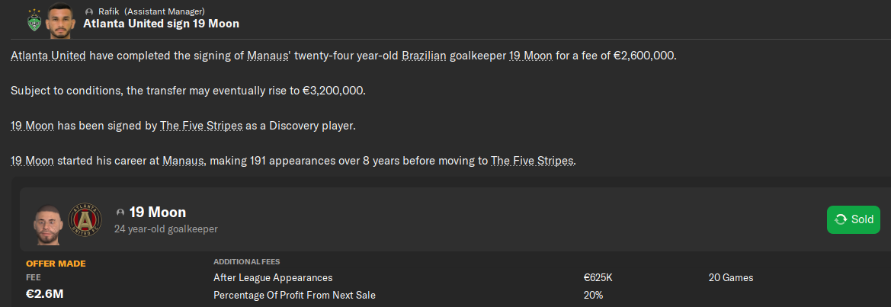Open The Five Stripes link in the Discovery sentence
Viewport: 891px width, 307px height.
tap(201, 126)
